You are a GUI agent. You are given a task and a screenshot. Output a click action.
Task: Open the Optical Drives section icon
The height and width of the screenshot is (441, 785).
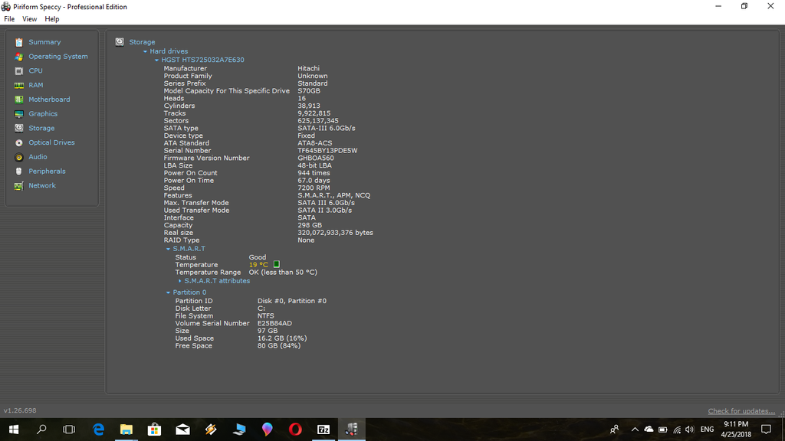click(x=19, y=142)
